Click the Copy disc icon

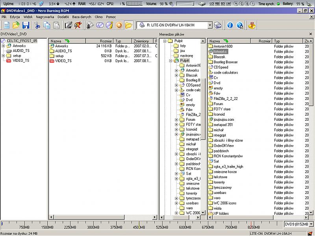100,25
